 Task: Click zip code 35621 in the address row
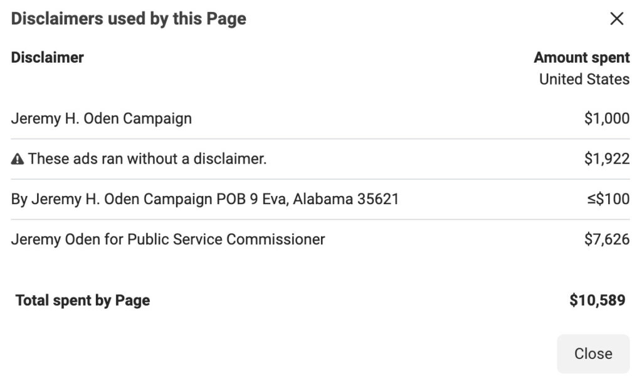(x=378, y=199)
